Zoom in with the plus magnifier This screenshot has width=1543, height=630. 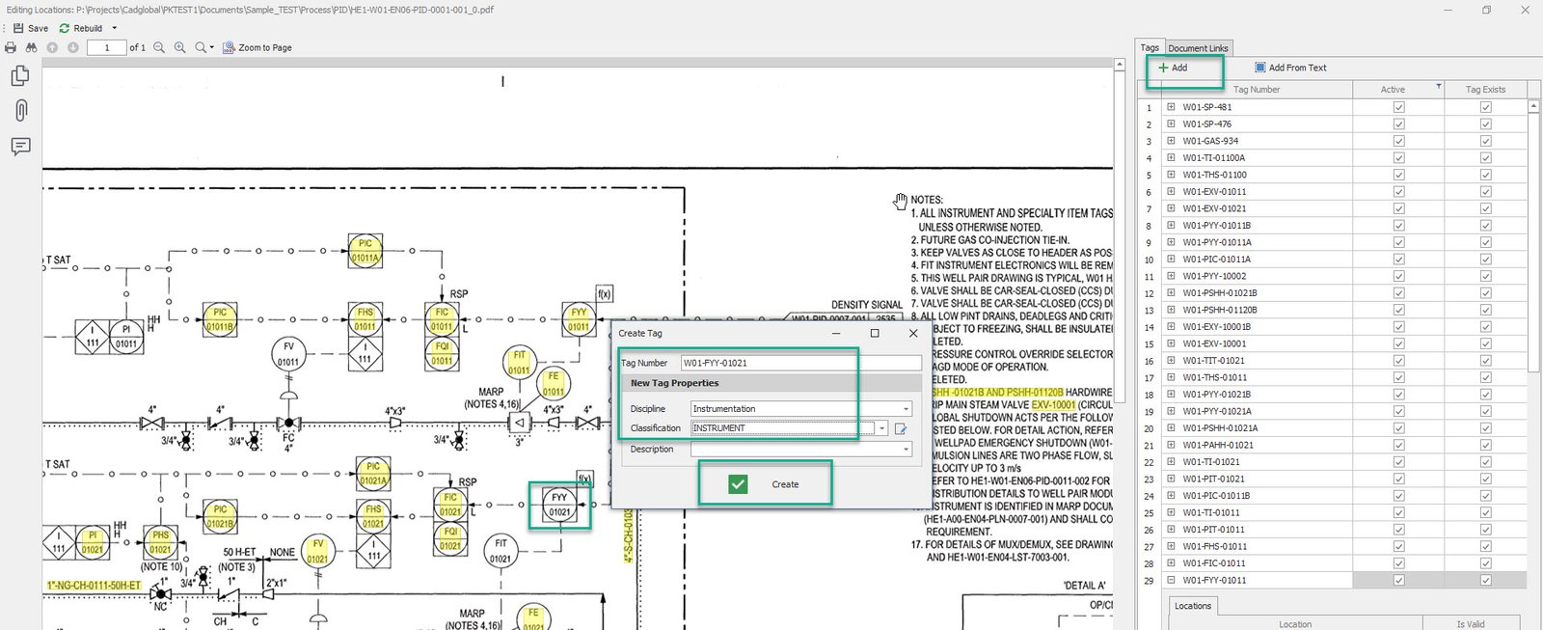[x=179, y=47]
